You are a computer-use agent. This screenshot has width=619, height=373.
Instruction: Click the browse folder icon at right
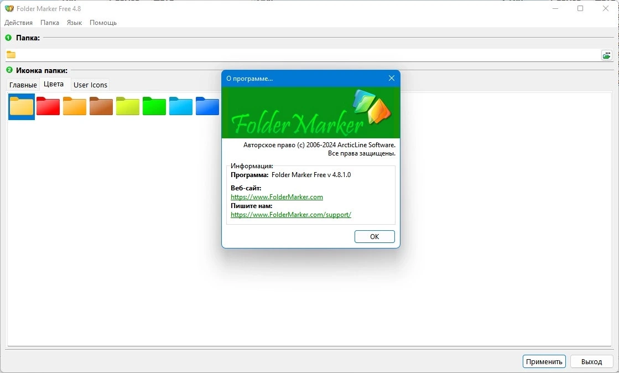click(606, 55)
